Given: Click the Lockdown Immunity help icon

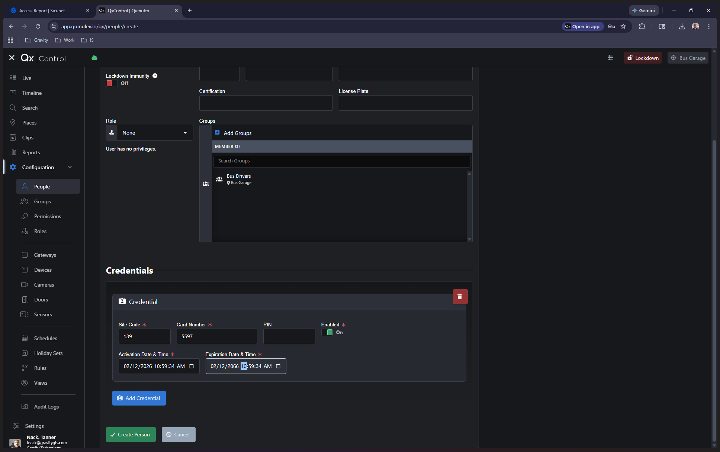Looking at the screenshot, I should (155, 76).
